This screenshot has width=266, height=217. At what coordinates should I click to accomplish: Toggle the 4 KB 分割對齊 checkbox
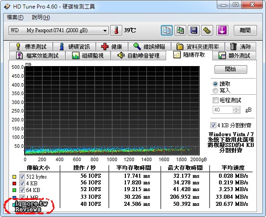[x=213, y=125]
